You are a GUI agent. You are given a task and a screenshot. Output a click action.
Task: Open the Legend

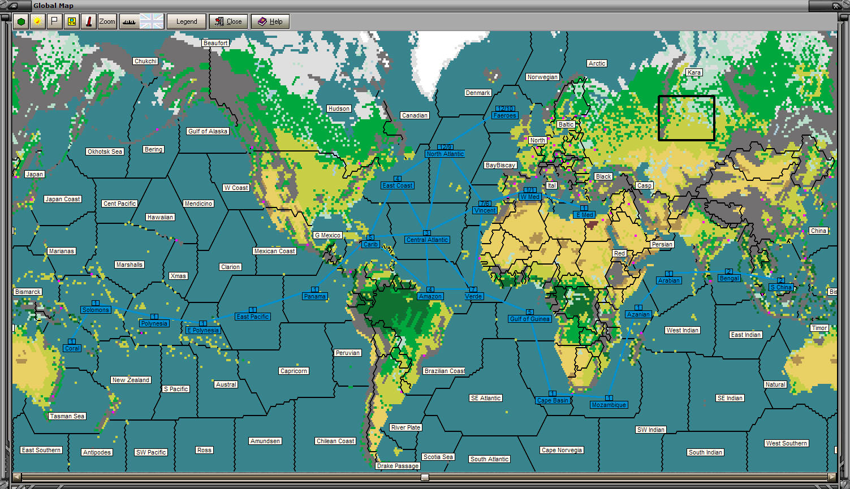pos(186,21)
